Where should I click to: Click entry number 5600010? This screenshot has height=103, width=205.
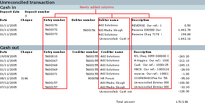click(51, 56)
